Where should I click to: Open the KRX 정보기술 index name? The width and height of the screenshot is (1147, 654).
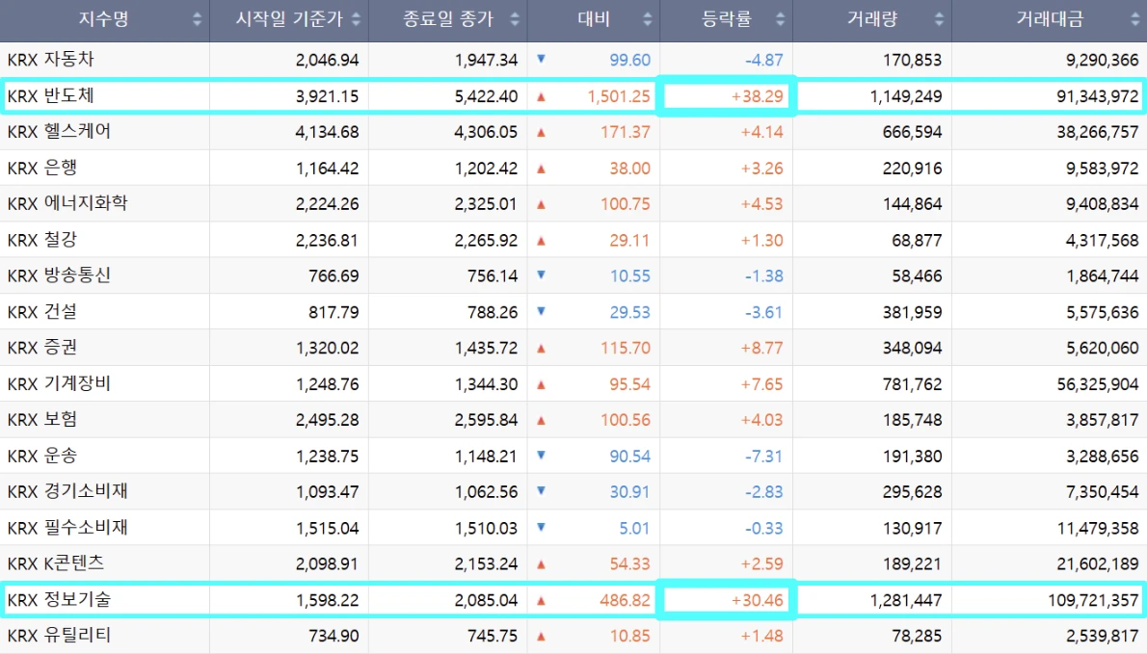pyautogui.click(x=59, y=600)
